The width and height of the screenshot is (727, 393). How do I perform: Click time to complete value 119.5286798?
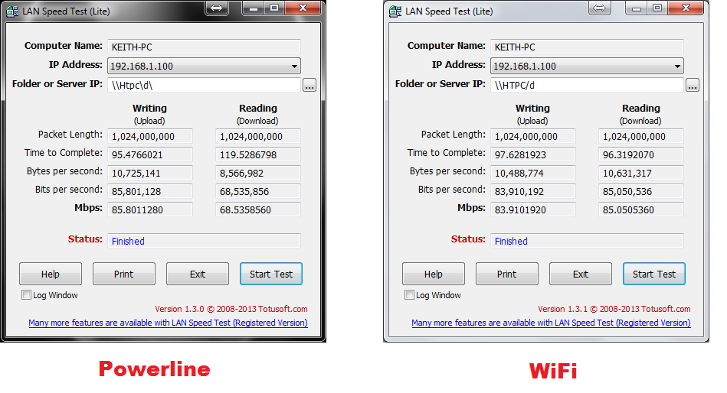coord(258,154)
